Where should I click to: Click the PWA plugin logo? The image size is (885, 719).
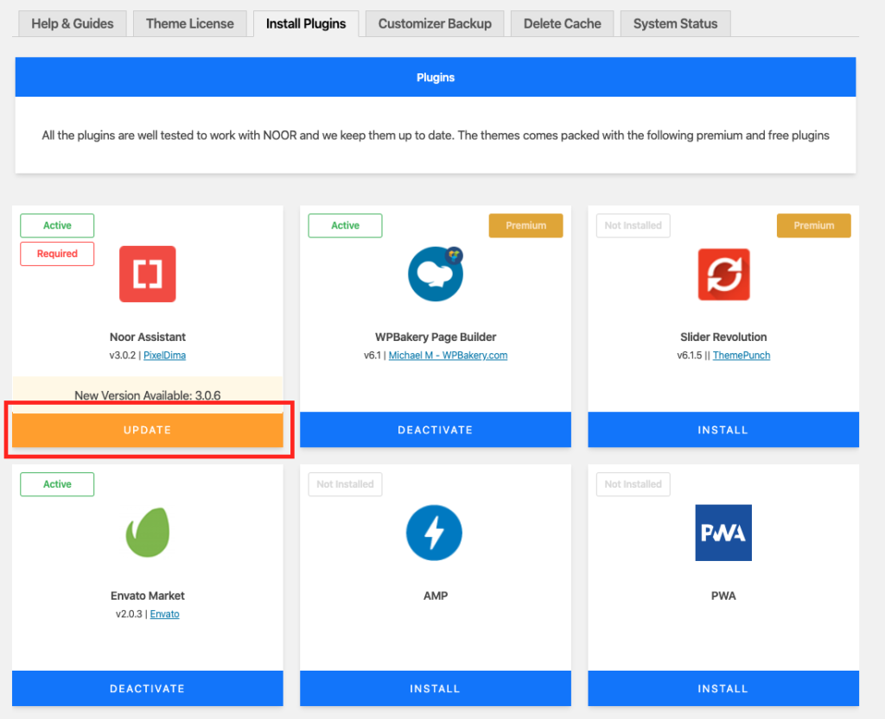click(723, 533)
